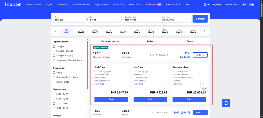
Task: Collapse G32 train details with Hide
Action: (x=200, y=55)
